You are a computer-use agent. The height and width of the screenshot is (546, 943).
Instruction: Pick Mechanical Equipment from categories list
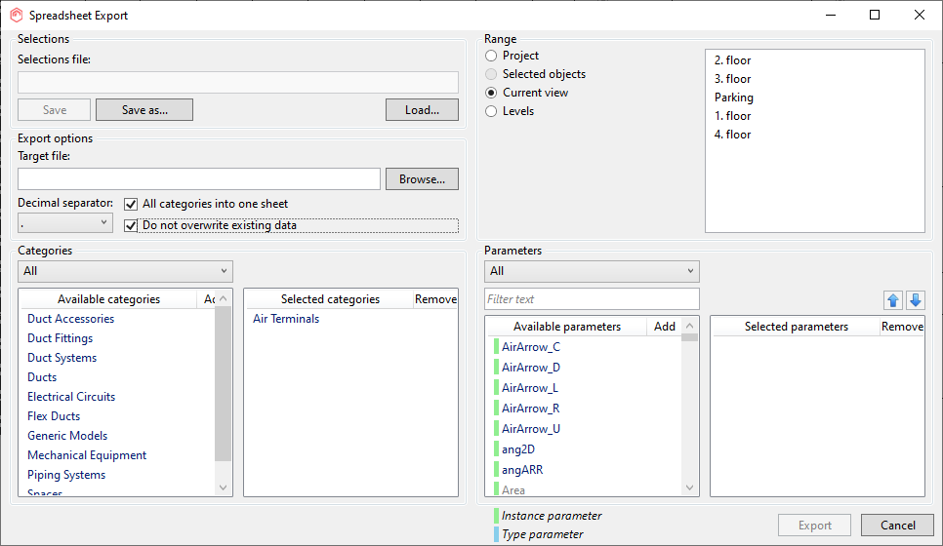pyautogui.click(x=87, y=455)
